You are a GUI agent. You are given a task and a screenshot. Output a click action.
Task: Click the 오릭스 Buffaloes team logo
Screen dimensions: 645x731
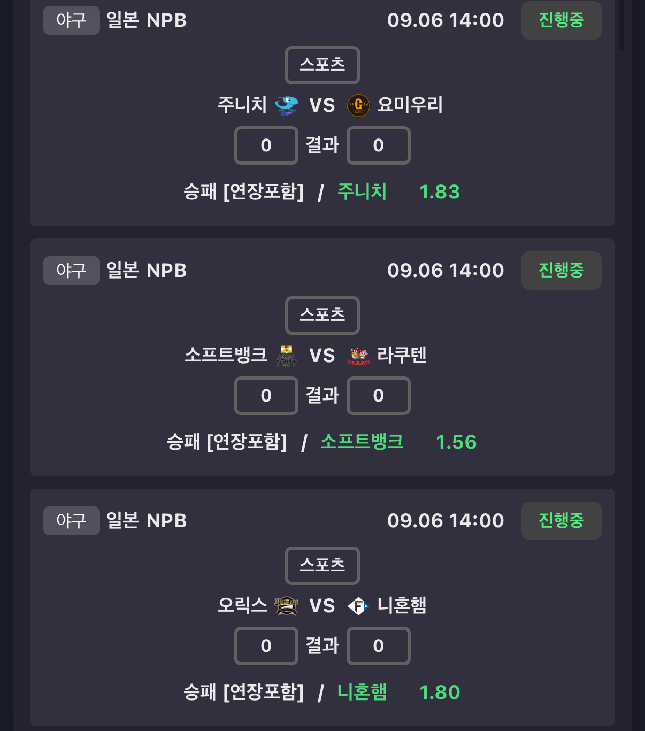286,606
